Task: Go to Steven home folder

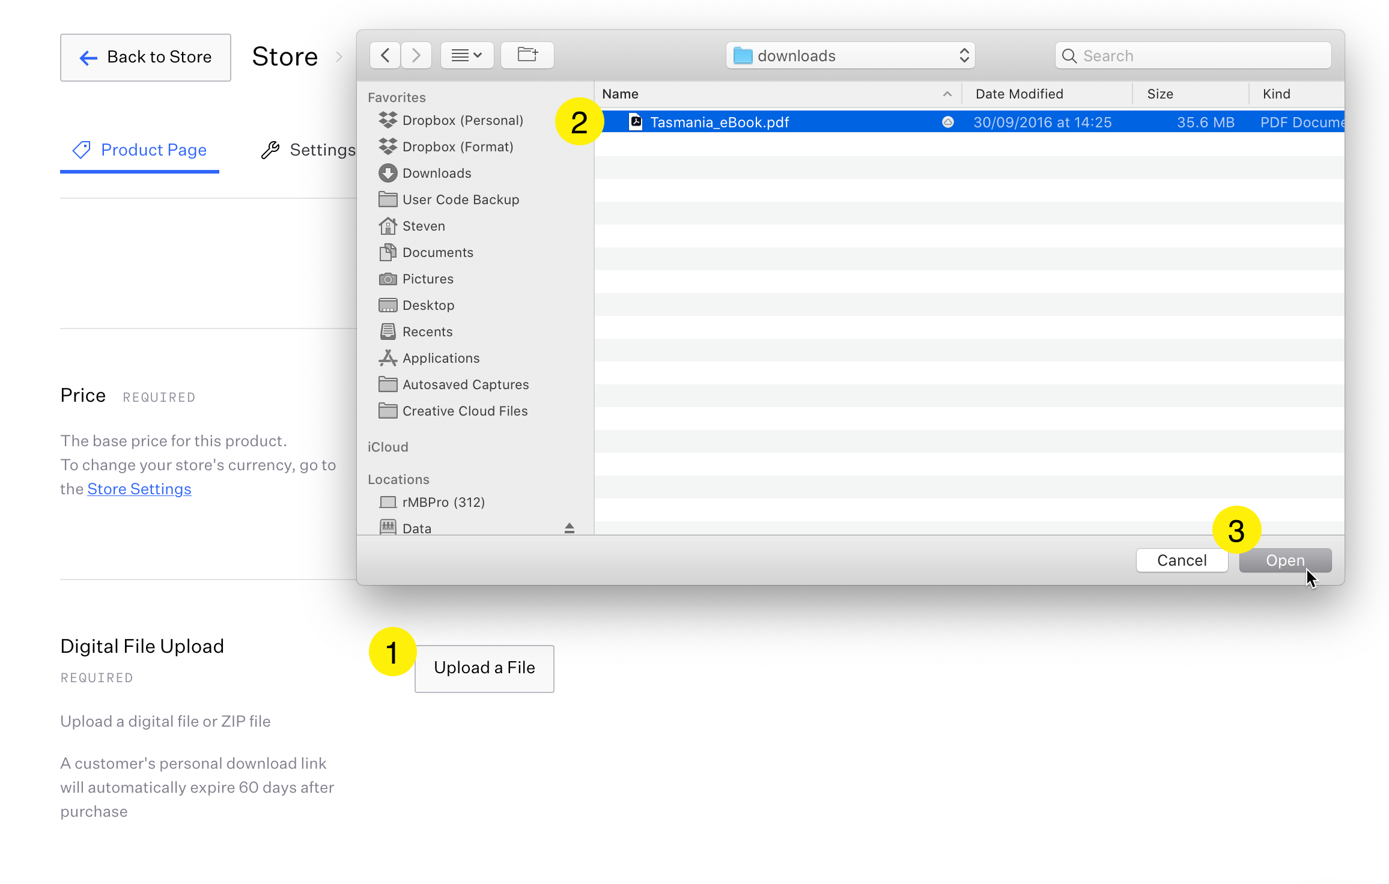Action: point(423,226)
